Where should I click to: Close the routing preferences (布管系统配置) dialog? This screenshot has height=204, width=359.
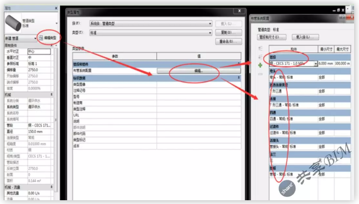click(x=350, y=17)
